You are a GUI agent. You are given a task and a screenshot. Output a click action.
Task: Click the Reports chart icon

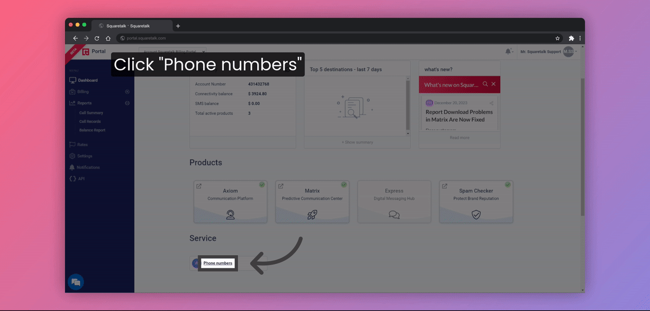pyautogui.click(x=73, y=103)
